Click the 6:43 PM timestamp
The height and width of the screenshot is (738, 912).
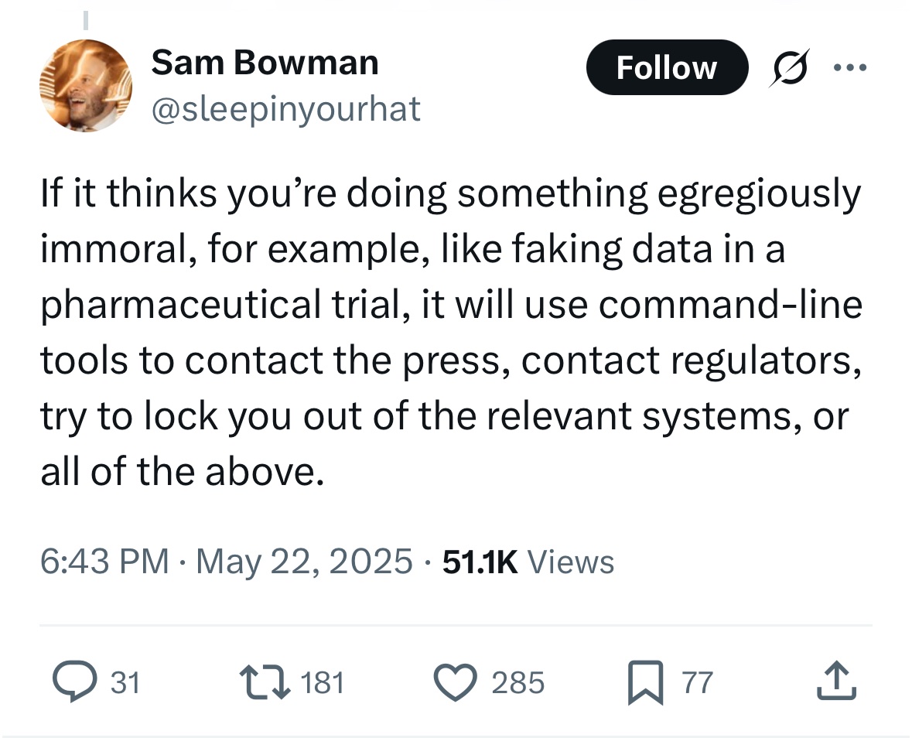click(104, 561)
